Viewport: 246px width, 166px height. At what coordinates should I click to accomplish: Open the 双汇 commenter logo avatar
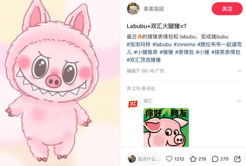133,104
